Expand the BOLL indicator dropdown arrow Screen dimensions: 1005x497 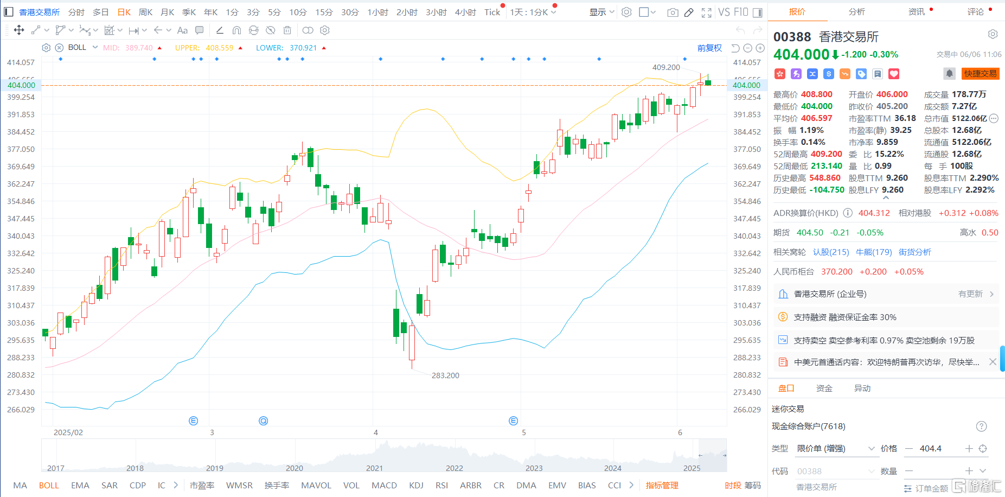95,47
